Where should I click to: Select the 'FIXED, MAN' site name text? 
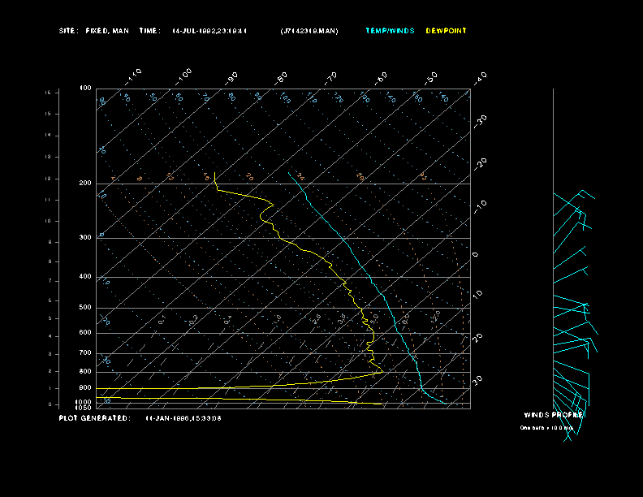(x=107, y=31)
